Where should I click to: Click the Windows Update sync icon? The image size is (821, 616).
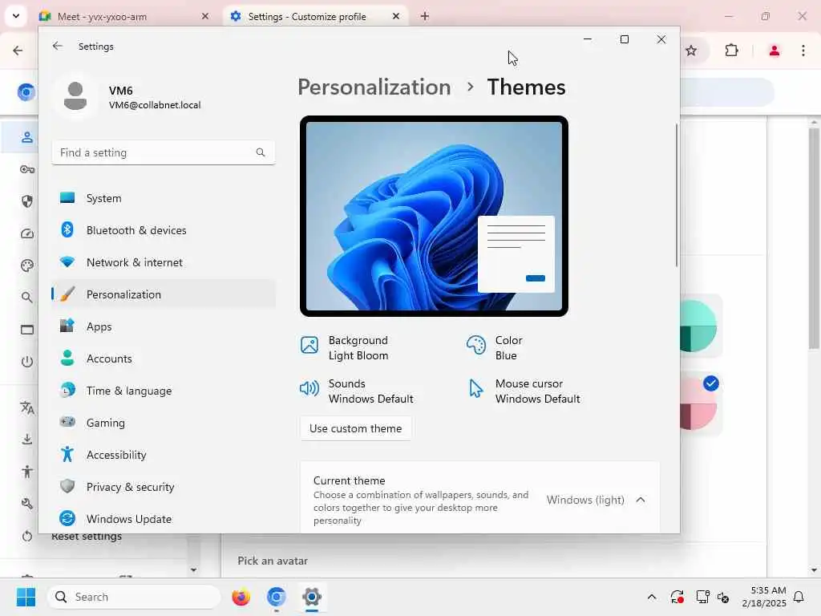click(67, 518)
